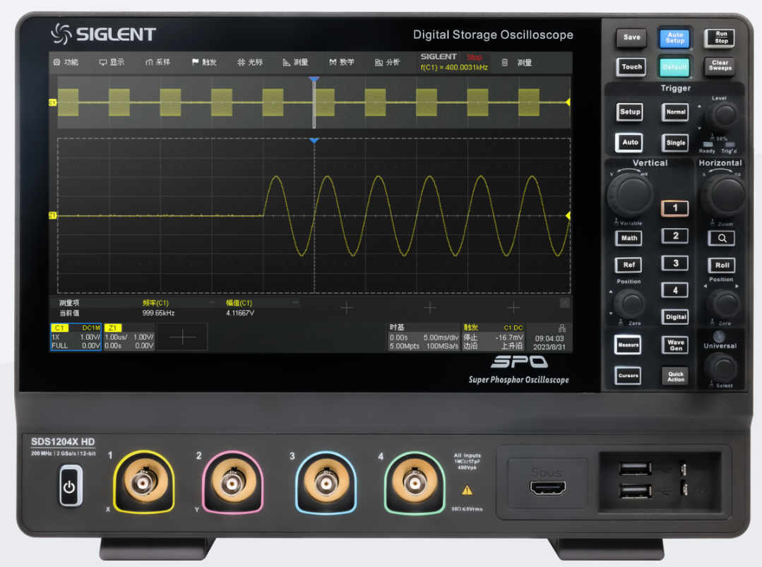The height and width of the screenshot is (567, 762).
Task: Open the Ref waveform button
Action: (x=629, y=265)
